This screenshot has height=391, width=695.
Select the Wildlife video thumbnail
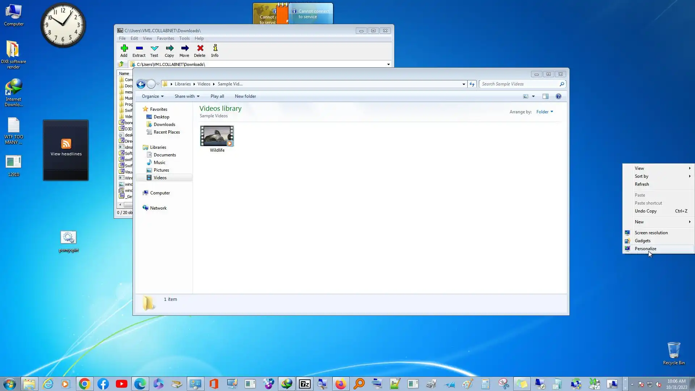(x=217, y=136)
